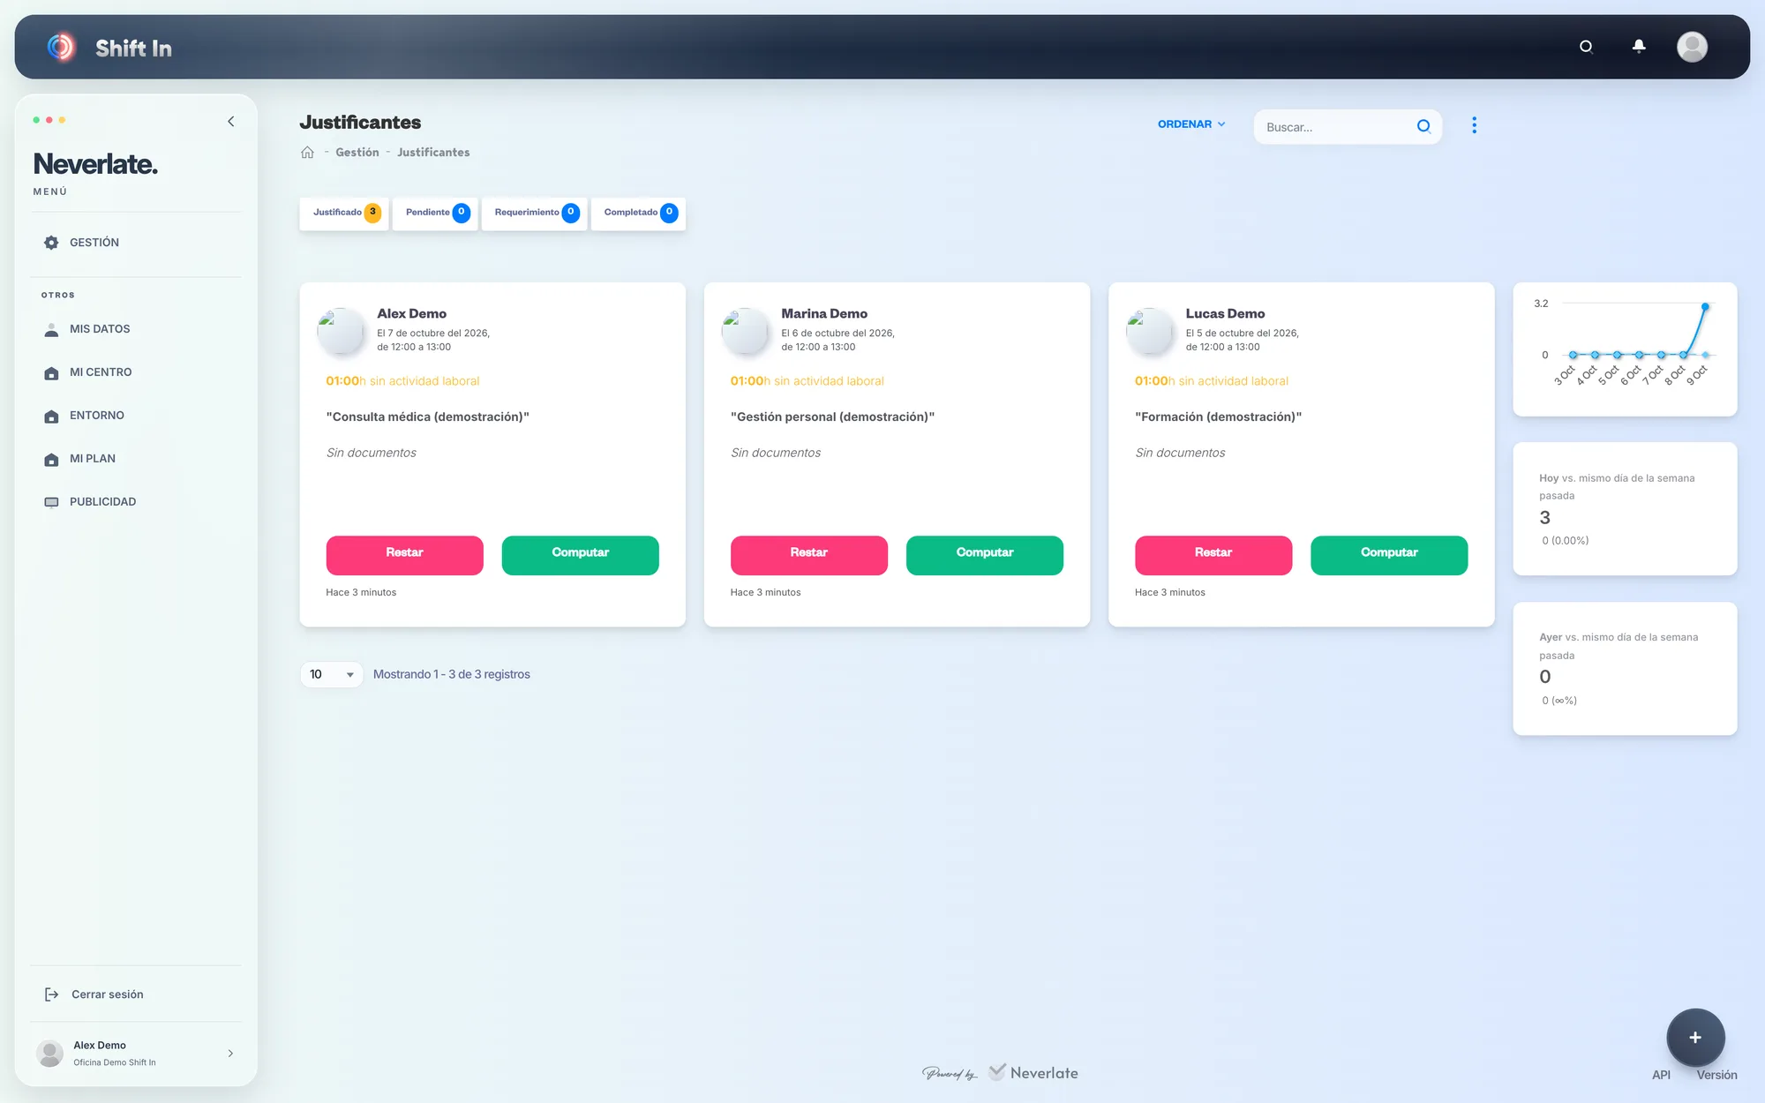Click the Gestión gear icon
Image resolution: width=1765 pixels, height=1103 pixels.
51,243
